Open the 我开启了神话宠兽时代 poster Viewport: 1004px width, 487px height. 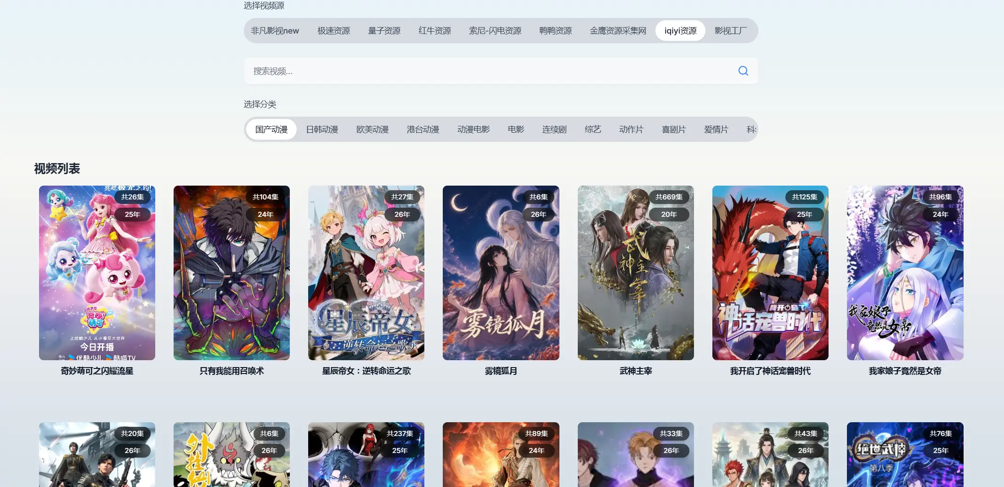(x=770, y=273)
